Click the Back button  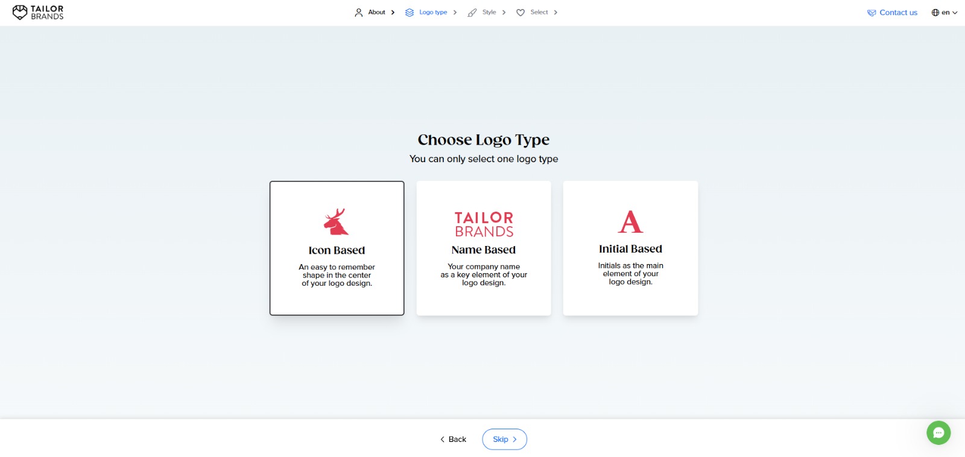tap(453, 440)
